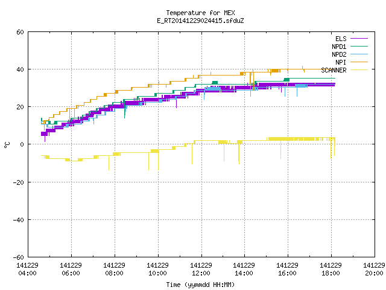Click the x-axis tick label 141229 20:00
Screen dimensions: 386x290
click(x=374, y=269)
